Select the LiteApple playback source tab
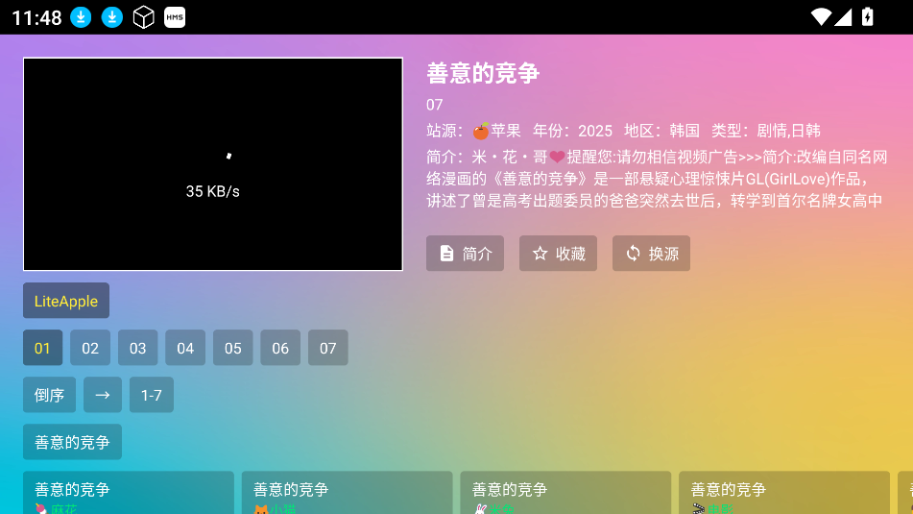The image size is (913, 514). (x=66, y=301)
